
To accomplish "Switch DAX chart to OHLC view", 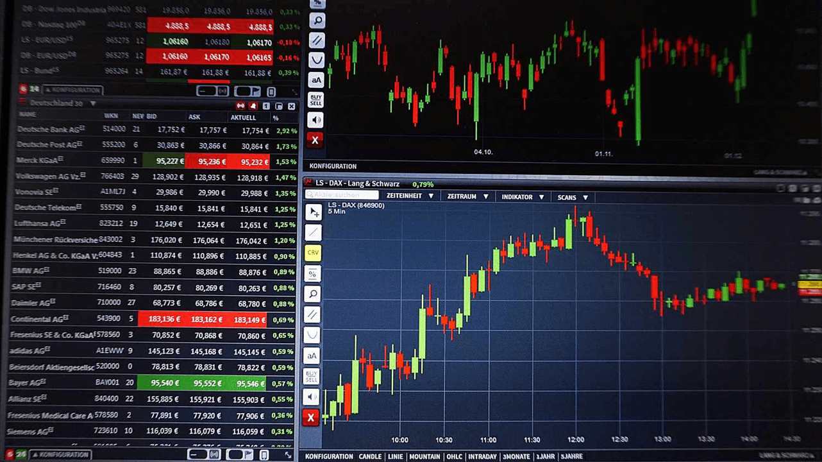I will pyautogui.click(x=454, y=456).
